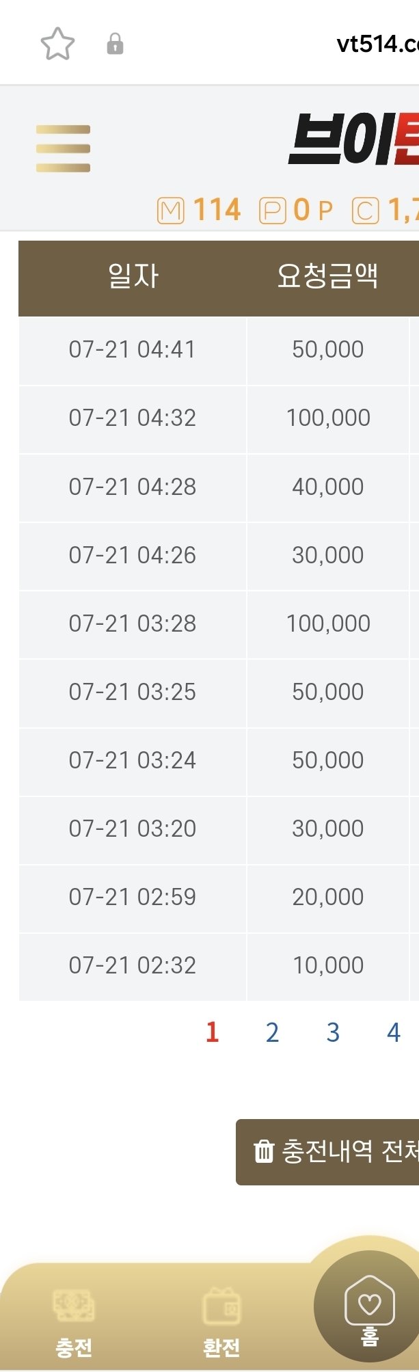Tap the M money balance icon
The width and height of the screenshot is (419, 1372).
[170, 211]
